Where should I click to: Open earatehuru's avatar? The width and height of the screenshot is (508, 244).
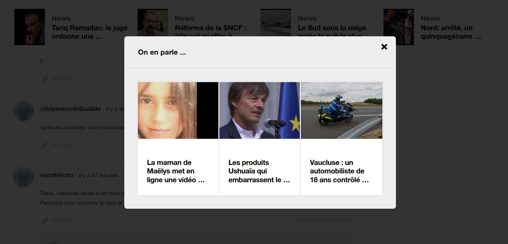(x=23, y=176)
